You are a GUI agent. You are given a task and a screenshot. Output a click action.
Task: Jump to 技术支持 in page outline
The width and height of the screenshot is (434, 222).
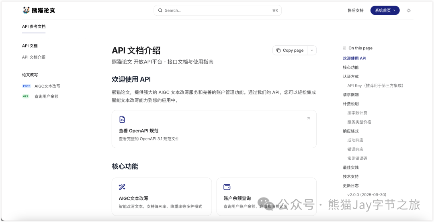tap(351, 176)
